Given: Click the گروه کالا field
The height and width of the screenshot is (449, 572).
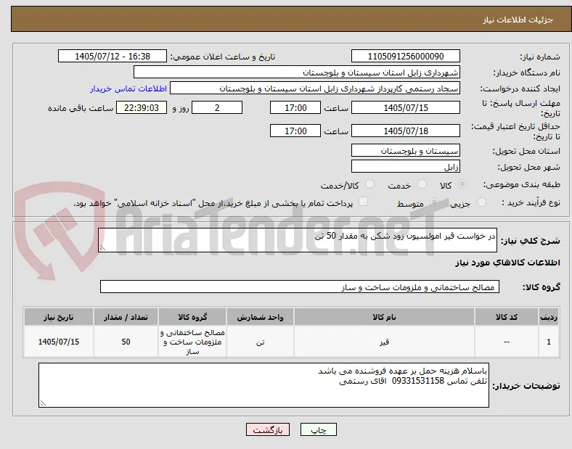Looking at the screenshot, I should coord(300,287).
